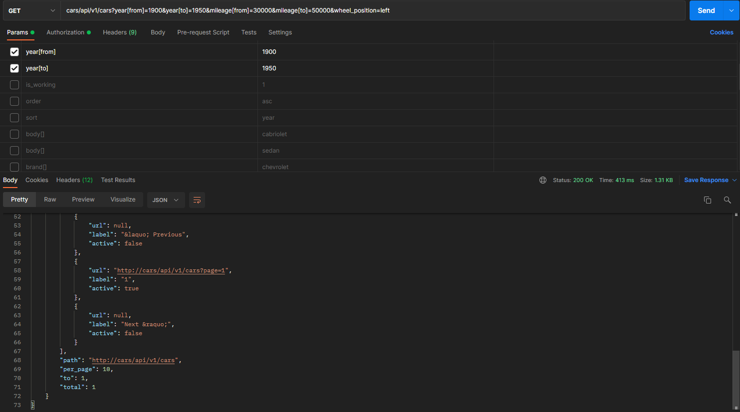Follow the cars?page=1 URL link
The height and width of the screenshot is (412, 740).
point(171,270)
